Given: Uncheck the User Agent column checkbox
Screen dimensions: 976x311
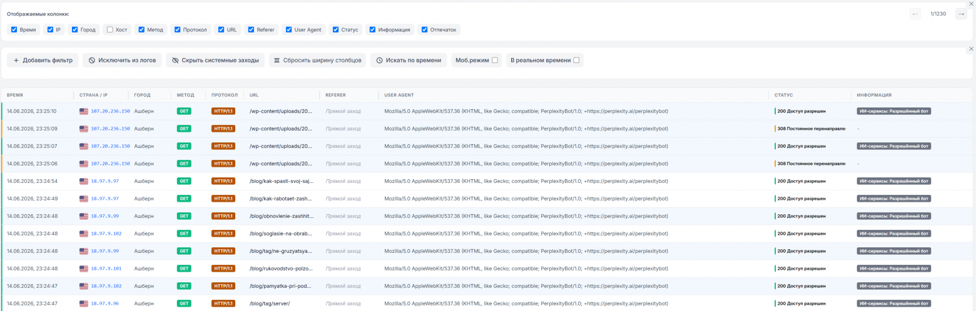Looking at the screenshot, I should 288,29.
